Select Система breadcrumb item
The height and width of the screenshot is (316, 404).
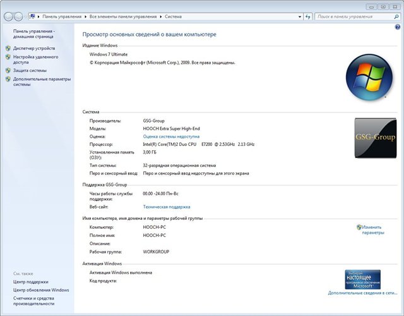[173, 16]
